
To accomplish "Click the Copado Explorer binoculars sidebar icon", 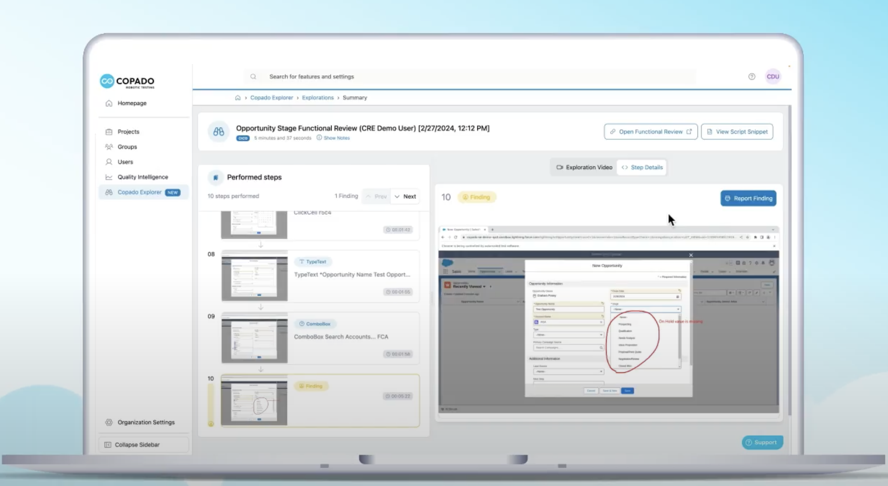I will [109, 192].
